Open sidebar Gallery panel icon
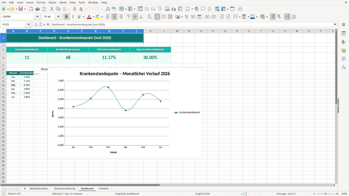The height and width of the screenshot is (196, 349). [343, 50]
